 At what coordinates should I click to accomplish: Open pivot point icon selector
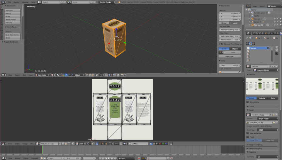pos(58,75)
